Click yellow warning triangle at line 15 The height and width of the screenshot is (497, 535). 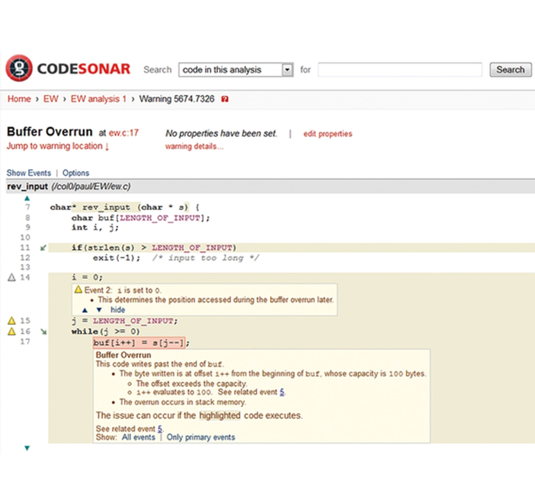tap(12, 321)
